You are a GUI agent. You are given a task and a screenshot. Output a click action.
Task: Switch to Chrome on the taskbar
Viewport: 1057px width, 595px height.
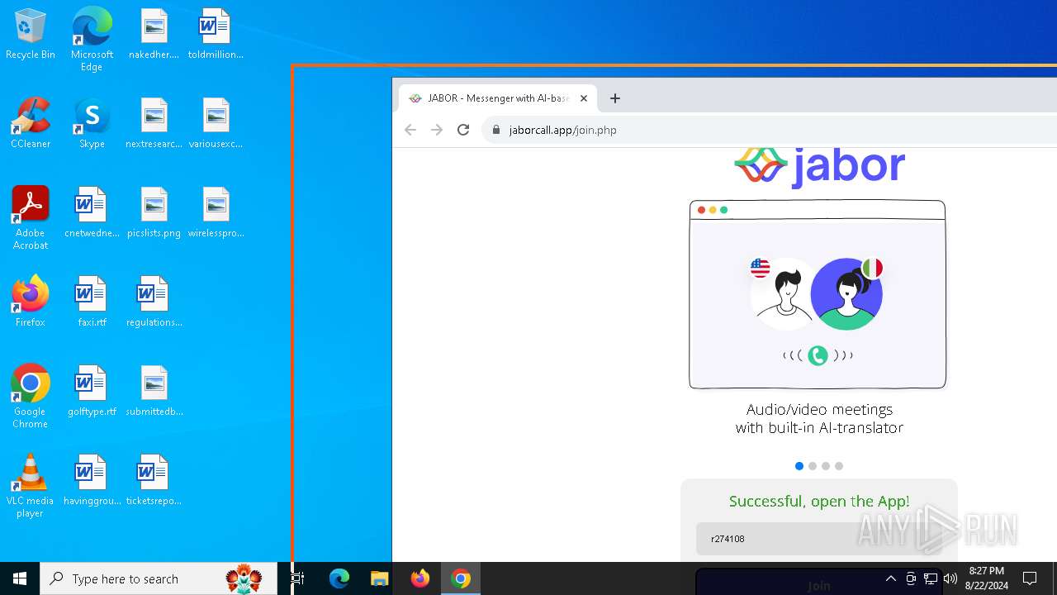(x=461, y=578)
